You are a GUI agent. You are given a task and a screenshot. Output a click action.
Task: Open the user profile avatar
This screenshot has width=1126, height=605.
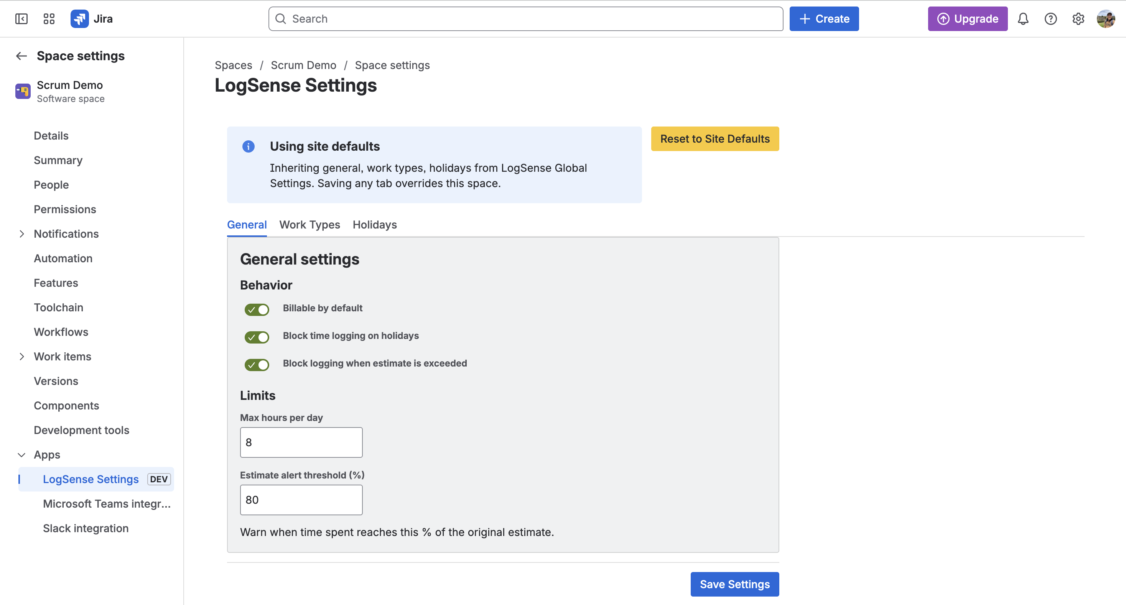point(1105,19)
